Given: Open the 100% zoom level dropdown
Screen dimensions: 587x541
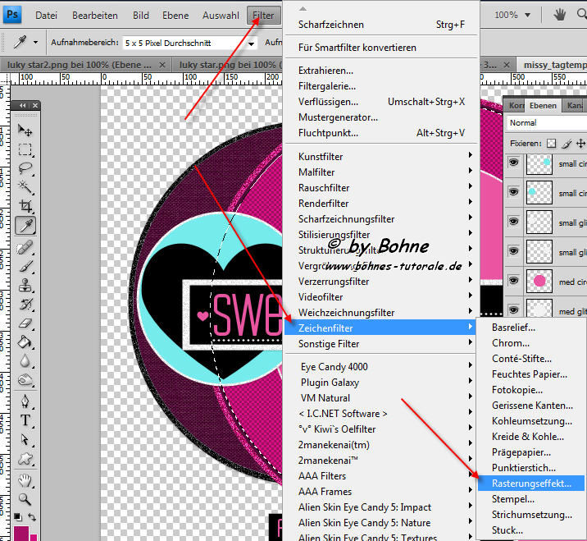Looking at the screenshot, I should tap(510, 15).
